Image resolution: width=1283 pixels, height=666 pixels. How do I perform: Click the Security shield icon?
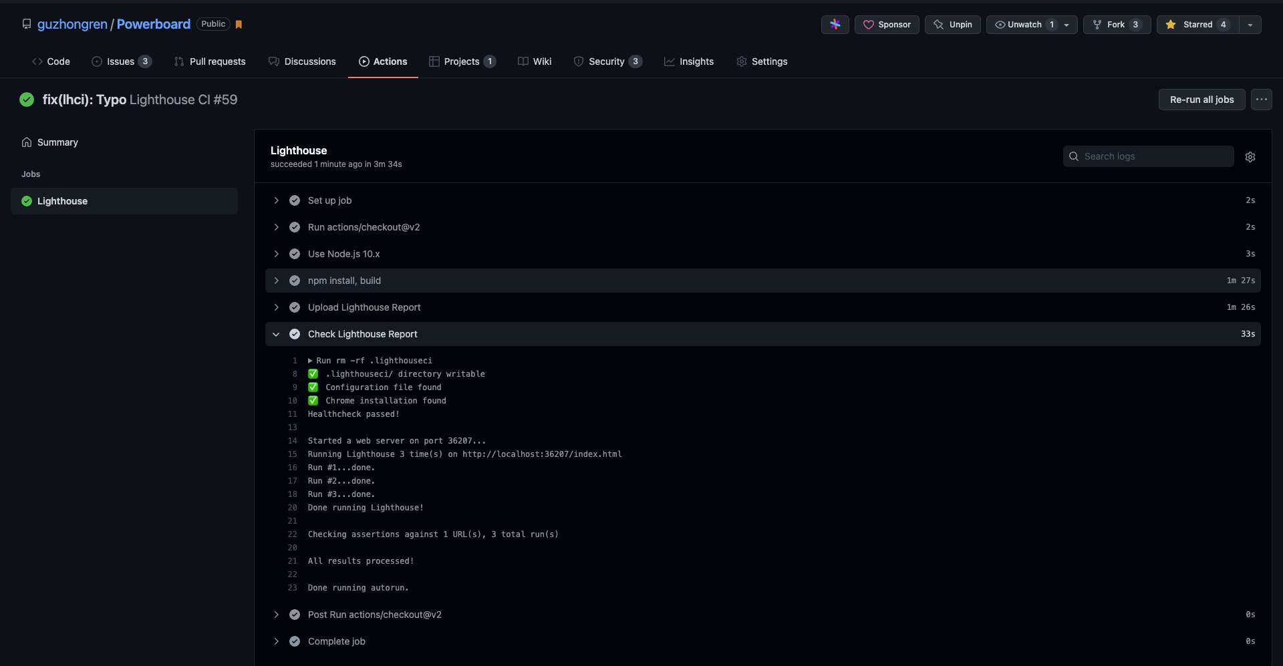[x=579, y=61]
